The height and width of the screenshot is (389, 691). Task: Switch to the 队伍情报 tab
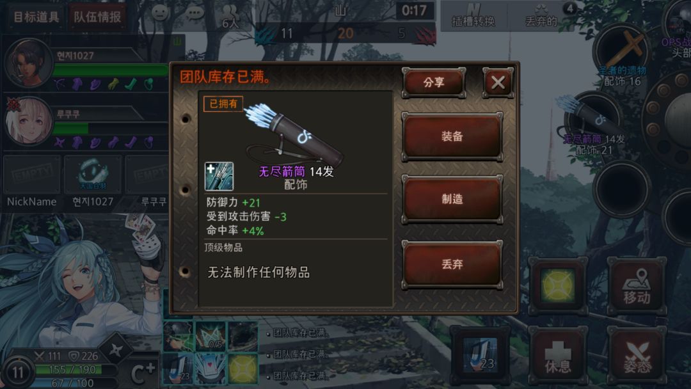[x=97, y=17]
